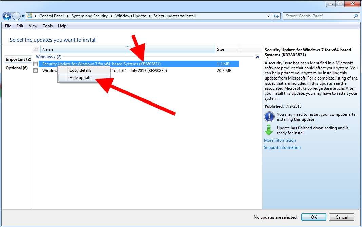Expand the arrow after Control Panel breadcrumb

(x=68, y=16)
